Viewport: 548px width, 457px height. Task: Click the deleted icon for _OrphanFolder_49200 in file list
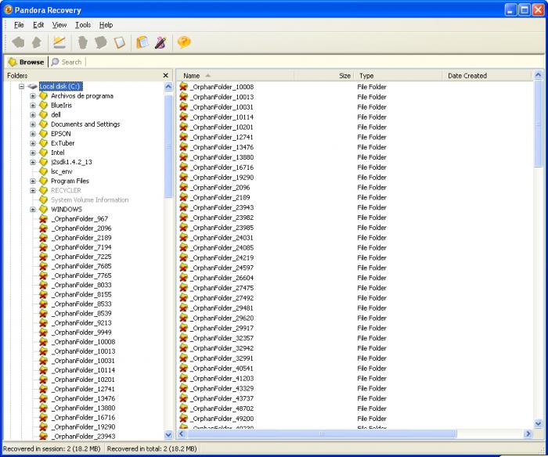click(183, 419)
